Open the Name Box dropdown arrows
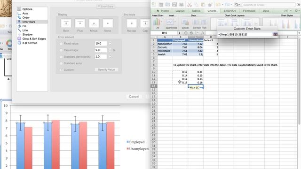The width and height of the screenshot is (301, 169). 180,33
